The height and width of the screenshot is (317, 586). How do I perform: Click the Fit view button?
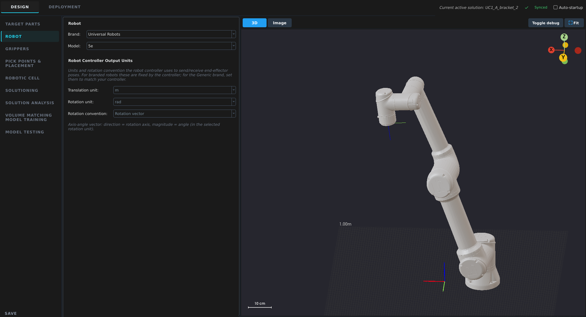(x=574, y=23)
